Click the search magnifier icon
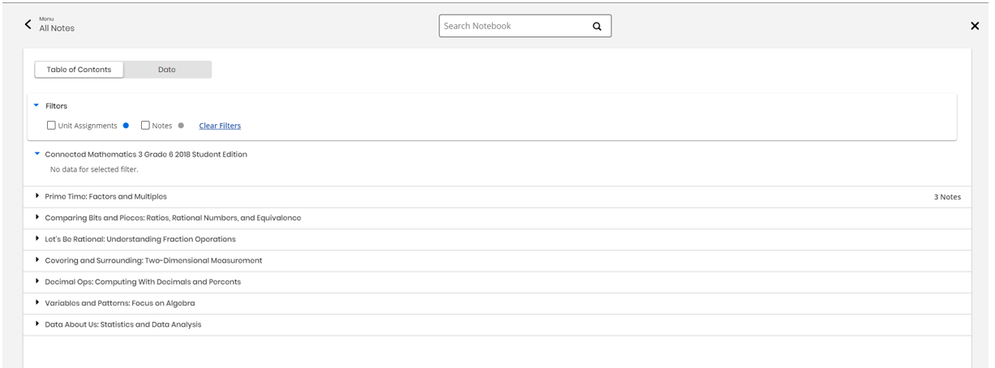Image resolution: width=995 pixels, height=368 pixels. point(597,26)
